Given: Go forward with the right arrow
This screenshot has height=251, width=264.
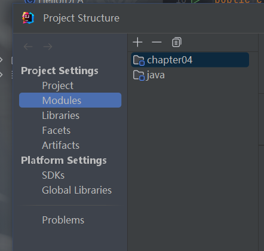Looking at the screenshot, I should (x=48, y=47).
